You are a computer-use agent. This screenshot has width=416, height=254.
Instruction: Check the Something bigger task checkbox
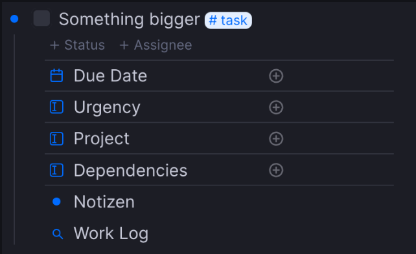pyautogui.click(x=41, y=19)
